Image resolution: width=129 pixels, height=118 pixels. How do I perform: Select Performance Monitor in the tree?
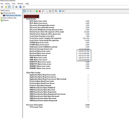coord(13,15)
